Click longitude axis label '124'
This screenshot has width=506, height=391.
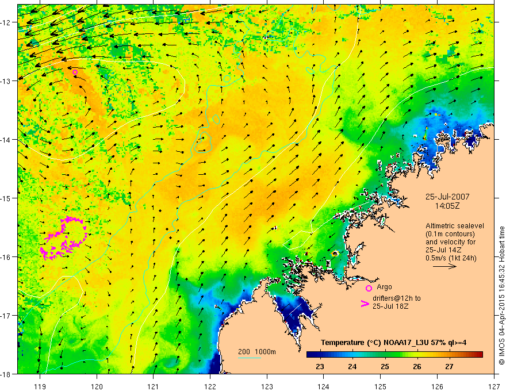[324, 386]
